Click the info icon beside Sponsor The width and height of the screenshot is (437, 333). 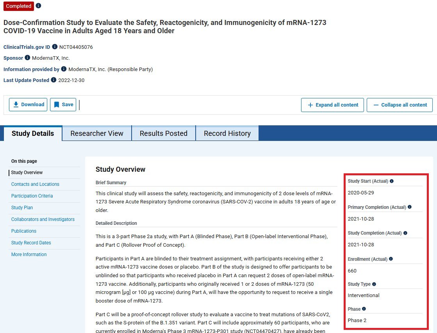(27, 58)
